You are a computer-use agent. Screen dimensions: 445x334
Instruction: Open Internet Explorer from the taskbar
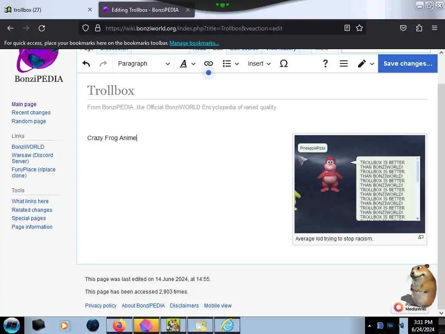[227, 325]
